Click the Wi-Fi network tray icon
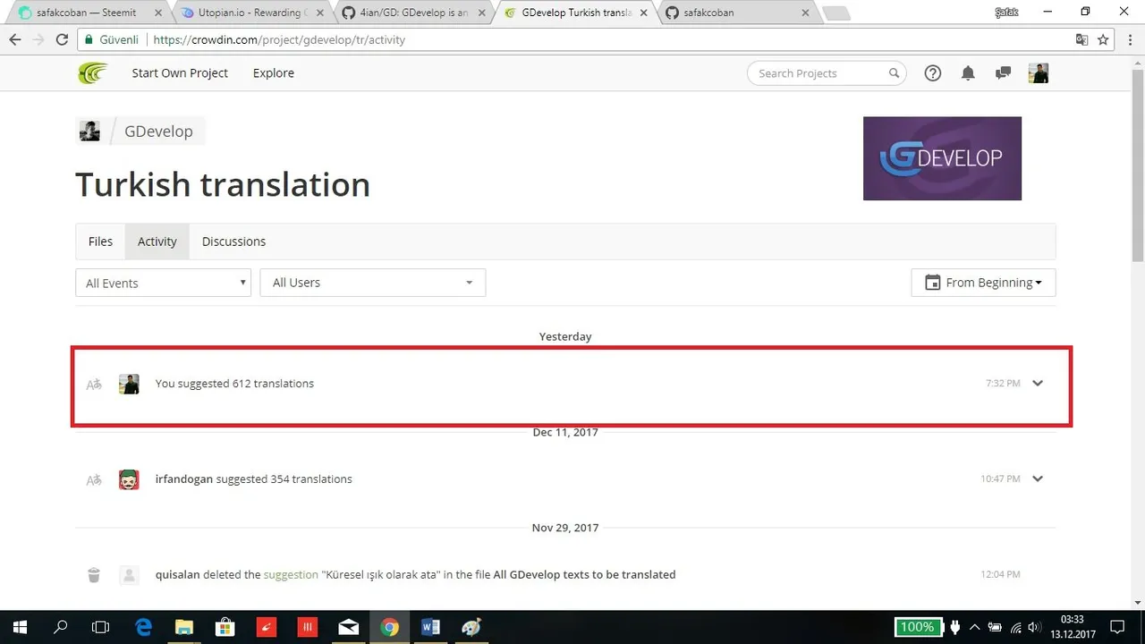1145x644 pixels. tap(1015, 627)
